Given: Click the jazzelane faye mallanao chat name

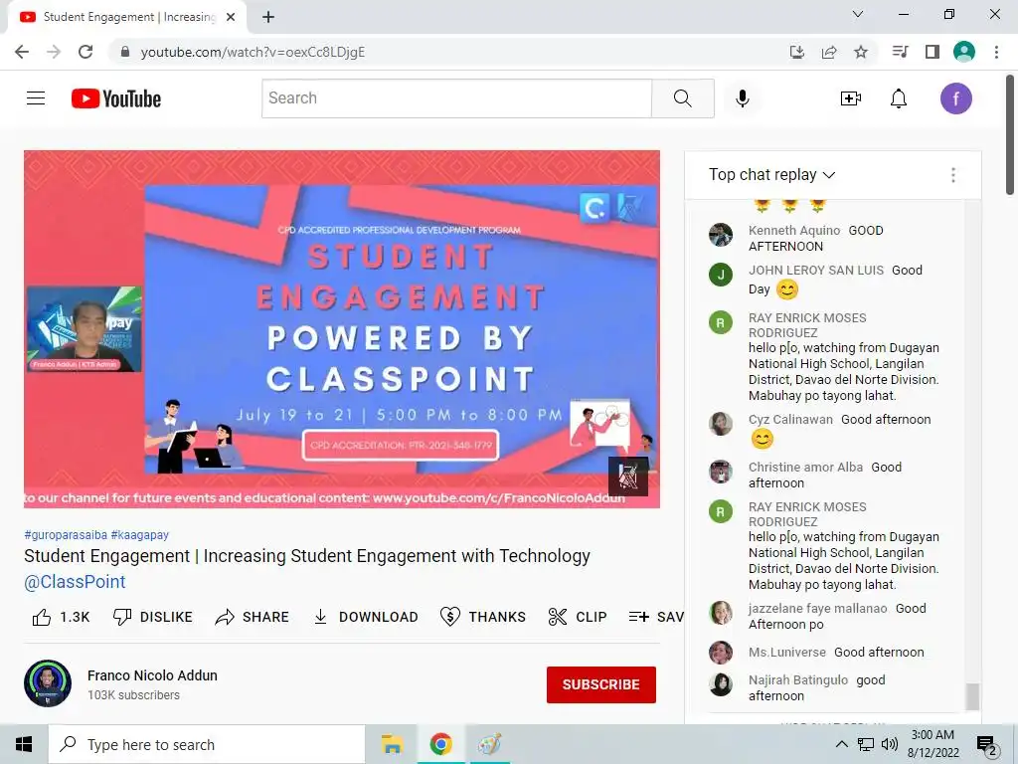Looking at the screenshot, I should (818, 609).
